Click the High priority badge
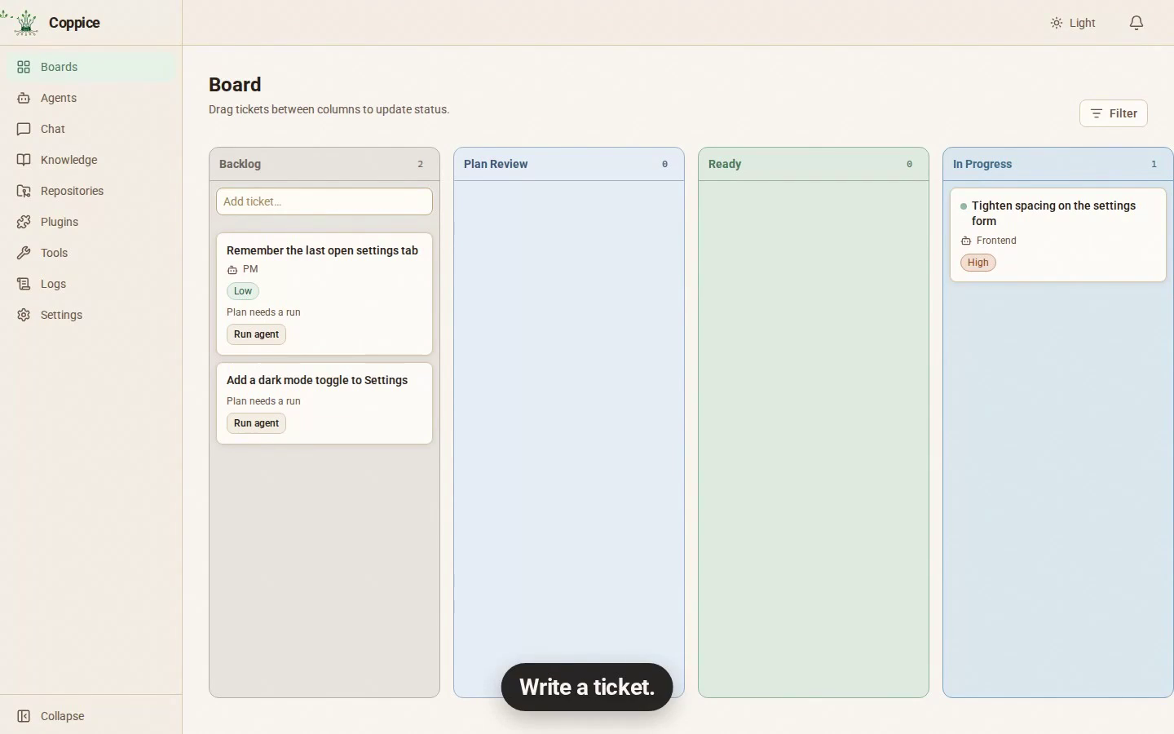Viewport: 1174px width, 734px height. 978,263
